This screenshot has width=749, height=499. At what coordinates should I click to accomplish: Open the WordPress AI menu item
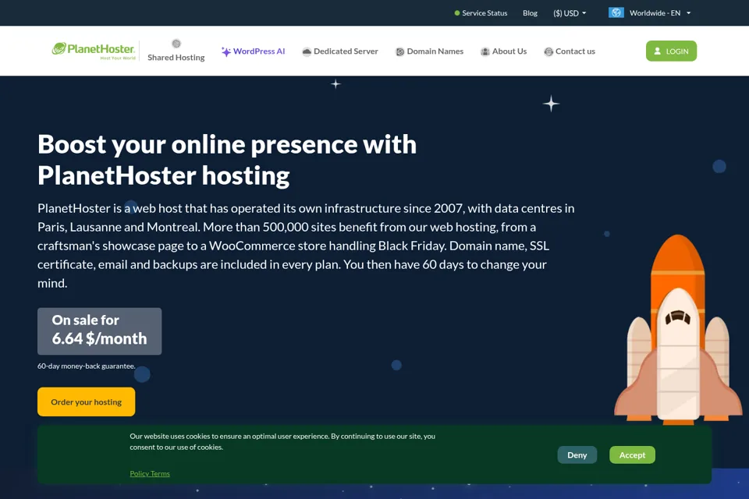tap(253, 51)
